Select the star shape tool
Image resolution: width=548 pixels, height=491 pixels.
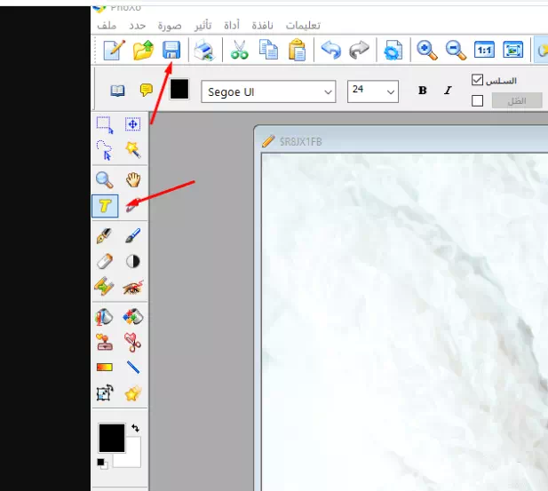133,394
